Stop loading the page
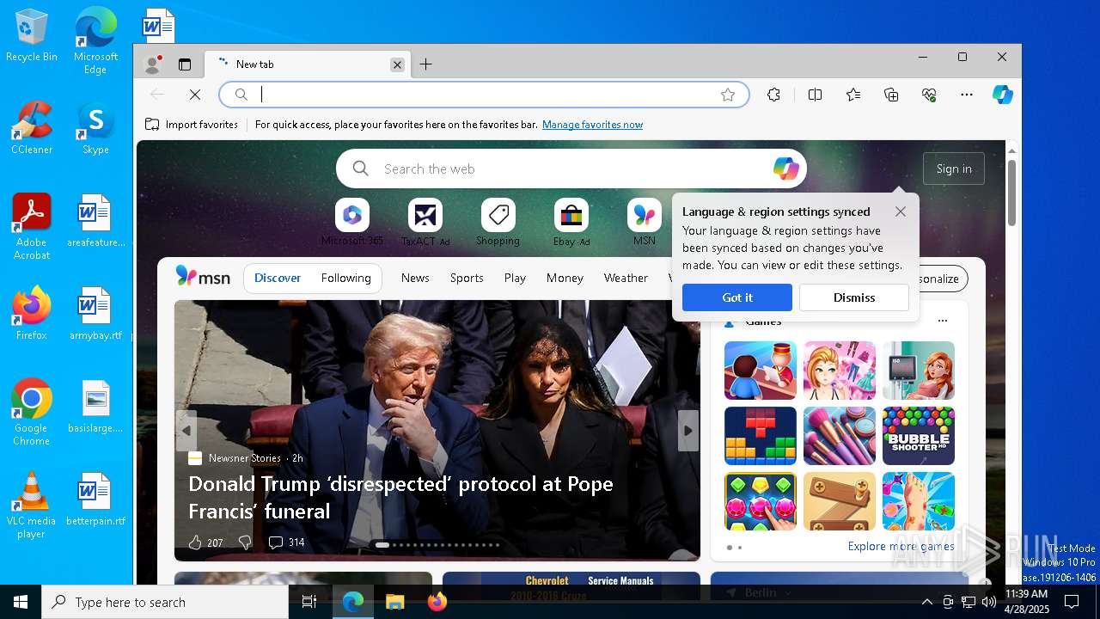This screenshot has height=619, width=1100. [x=195, y=95]
